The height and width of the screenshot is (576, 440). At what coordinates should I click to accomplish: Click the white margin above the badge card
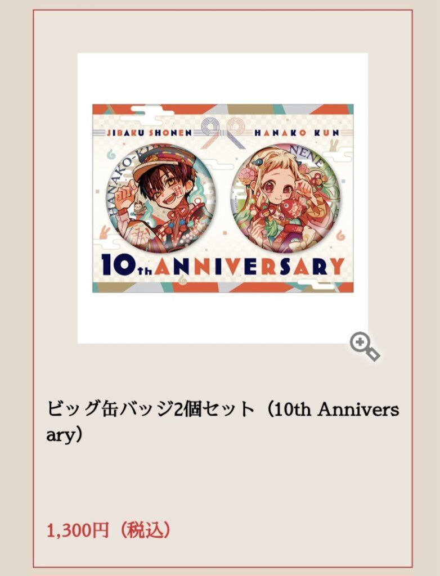pyautogui.click(x=223, y=78)
